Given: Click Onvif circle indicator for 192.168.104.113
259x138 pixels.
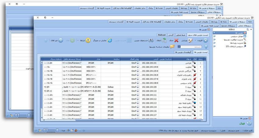Looking at the screenshot, I should 138,103.
